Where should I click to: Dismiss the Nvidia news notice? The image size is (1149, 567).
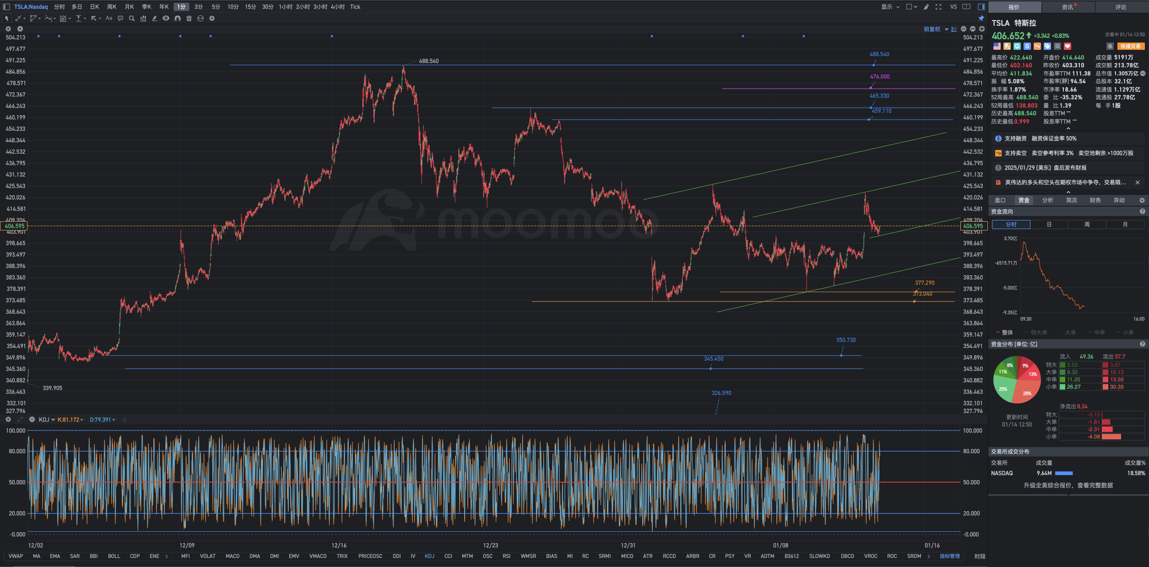(1137, 182)
